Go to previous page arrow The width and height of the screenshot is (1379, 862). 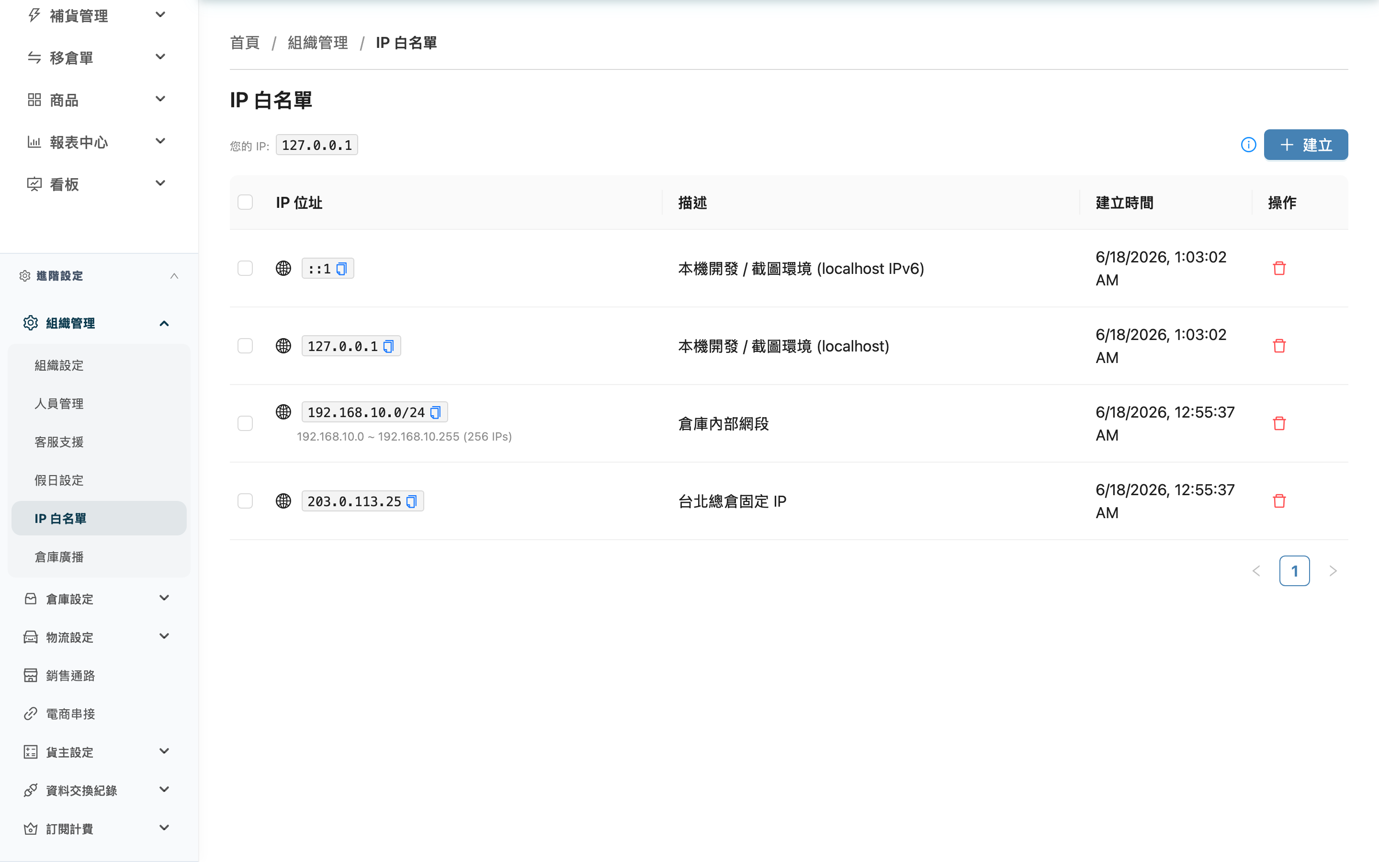1256,571
